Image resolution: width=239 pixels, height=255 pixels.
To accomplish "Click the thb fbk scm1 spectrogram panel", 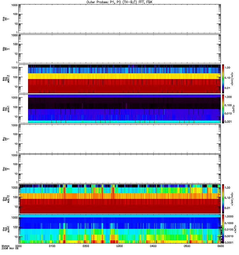I will [x=119, y=109].
